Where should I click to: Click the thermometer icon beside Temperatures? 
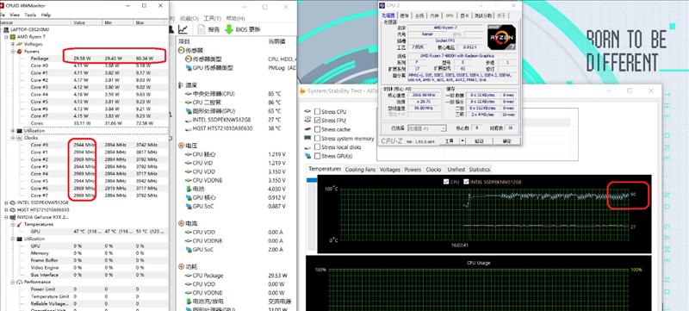(x=19, y=224)
